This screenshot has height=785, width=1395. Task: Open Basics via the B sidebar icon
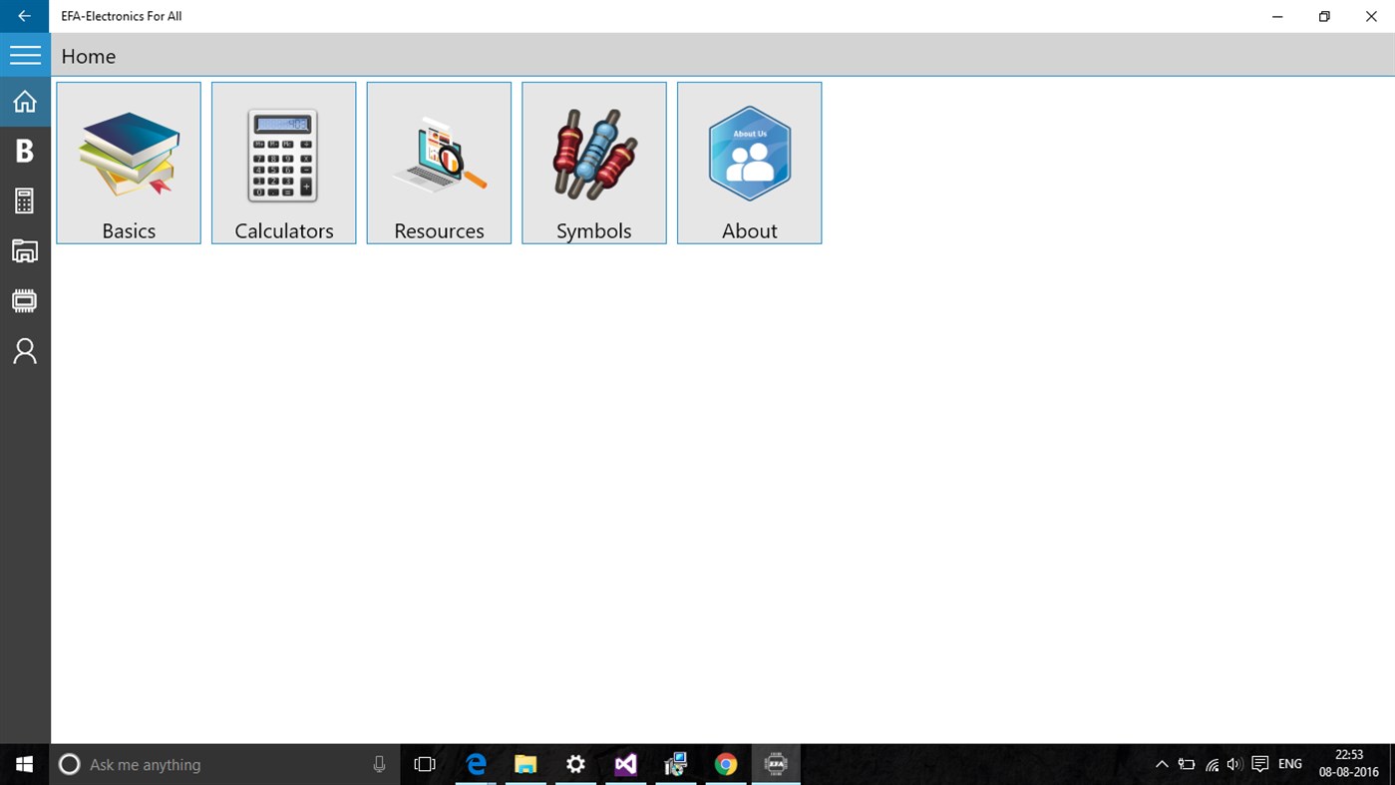click(24, 150)
